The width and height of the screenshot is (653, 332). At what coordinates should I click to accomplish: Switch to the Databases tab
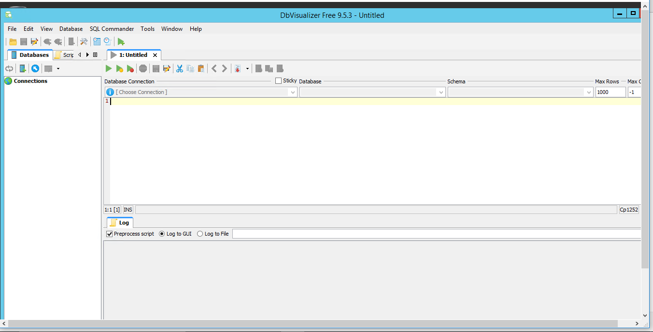tap(30, 55)
